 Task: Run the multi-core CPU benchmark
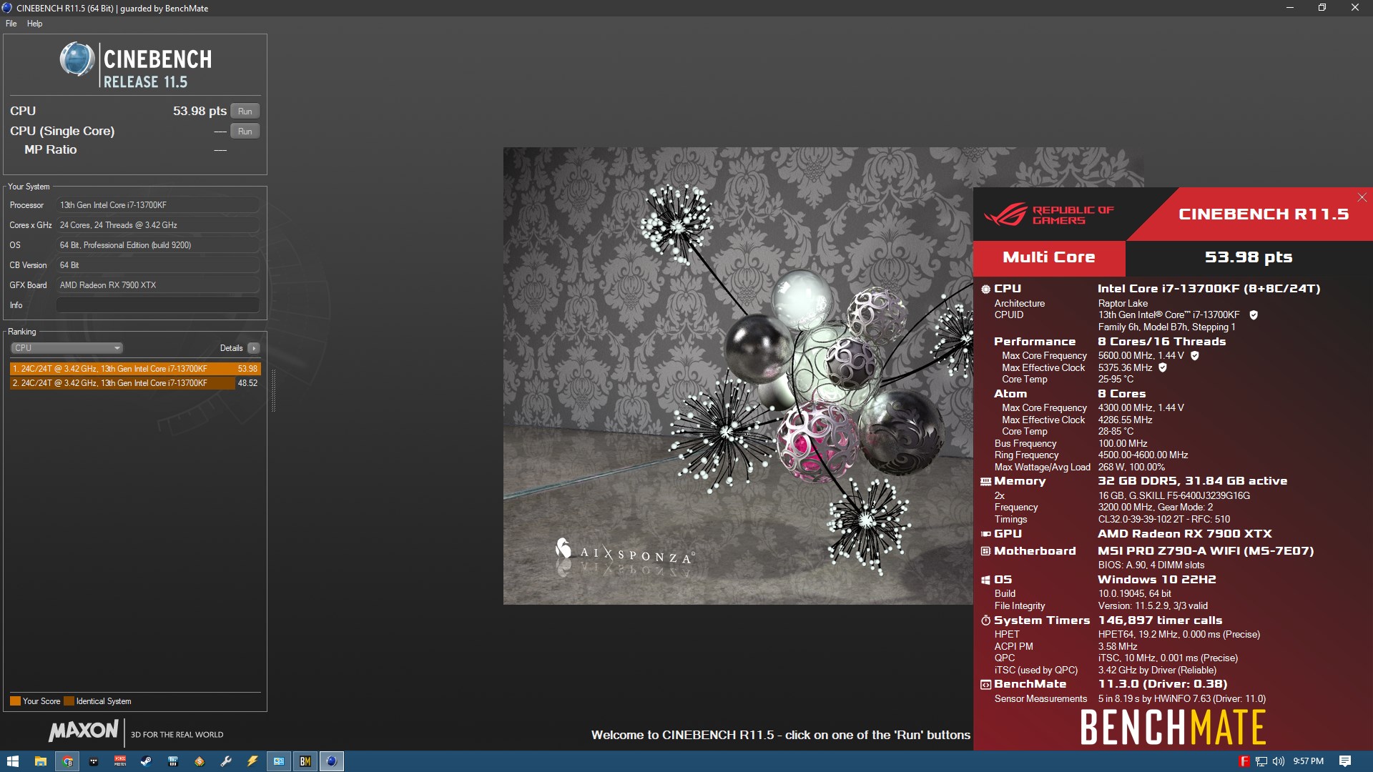245,111
